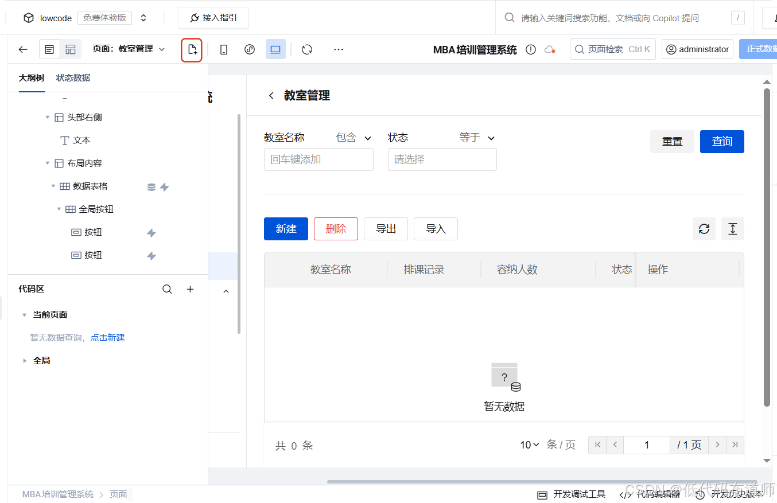777x503 pixels.
Task: Expand the 全局 section in 代码区
Action: [24, 360]
